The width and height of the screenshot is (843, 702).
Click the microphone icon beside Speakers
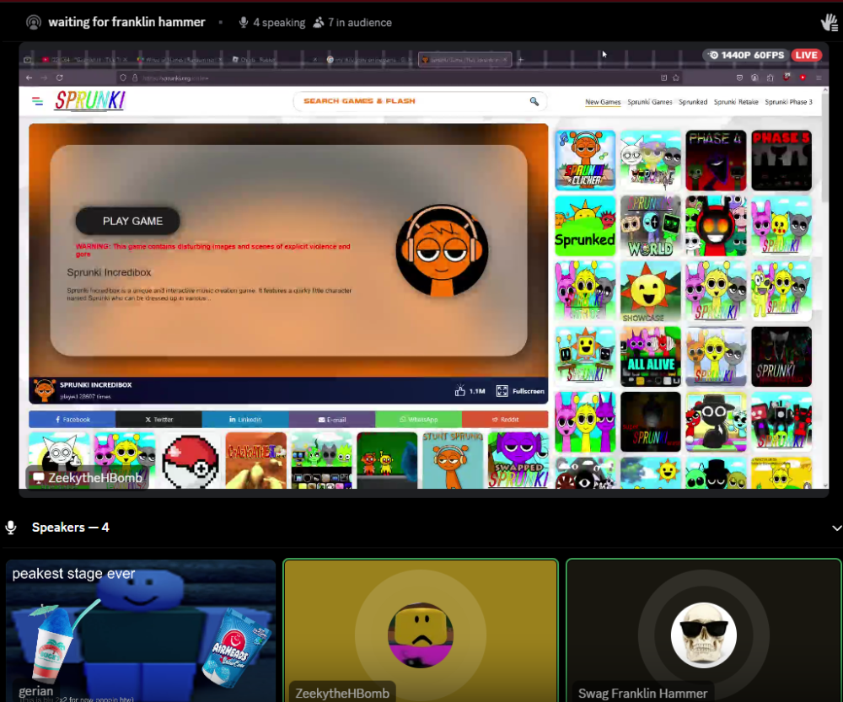tap(11, 528)
